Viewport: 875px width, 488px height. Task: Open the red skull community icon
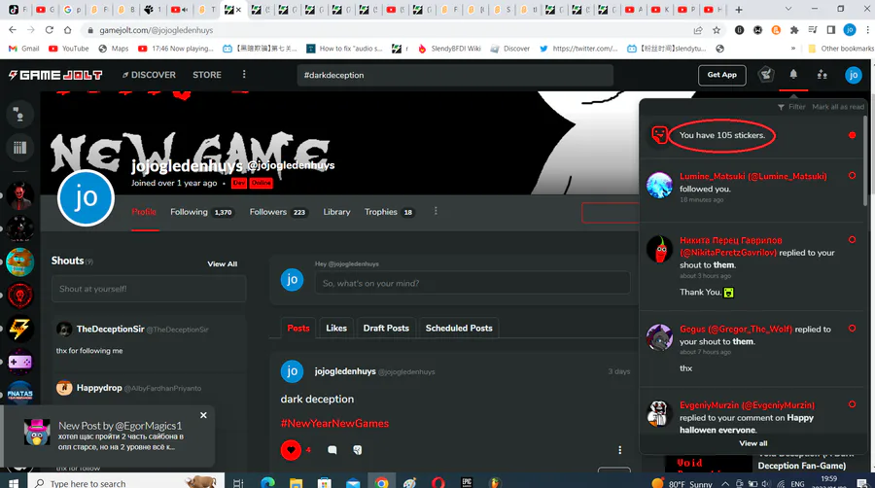pyautogui.click(x=19, y=296)
